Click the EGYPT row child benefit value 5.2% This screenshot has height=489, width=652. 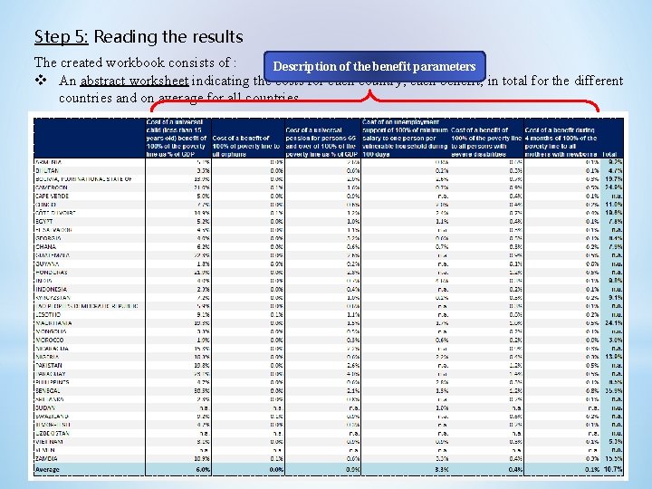(x=204, y=221)
